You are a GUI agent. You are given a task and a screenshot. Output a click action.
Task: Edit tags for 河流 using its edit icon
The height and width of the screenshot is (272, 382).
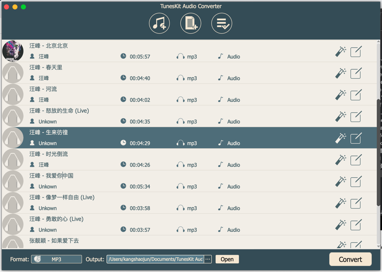pos(356,95)
